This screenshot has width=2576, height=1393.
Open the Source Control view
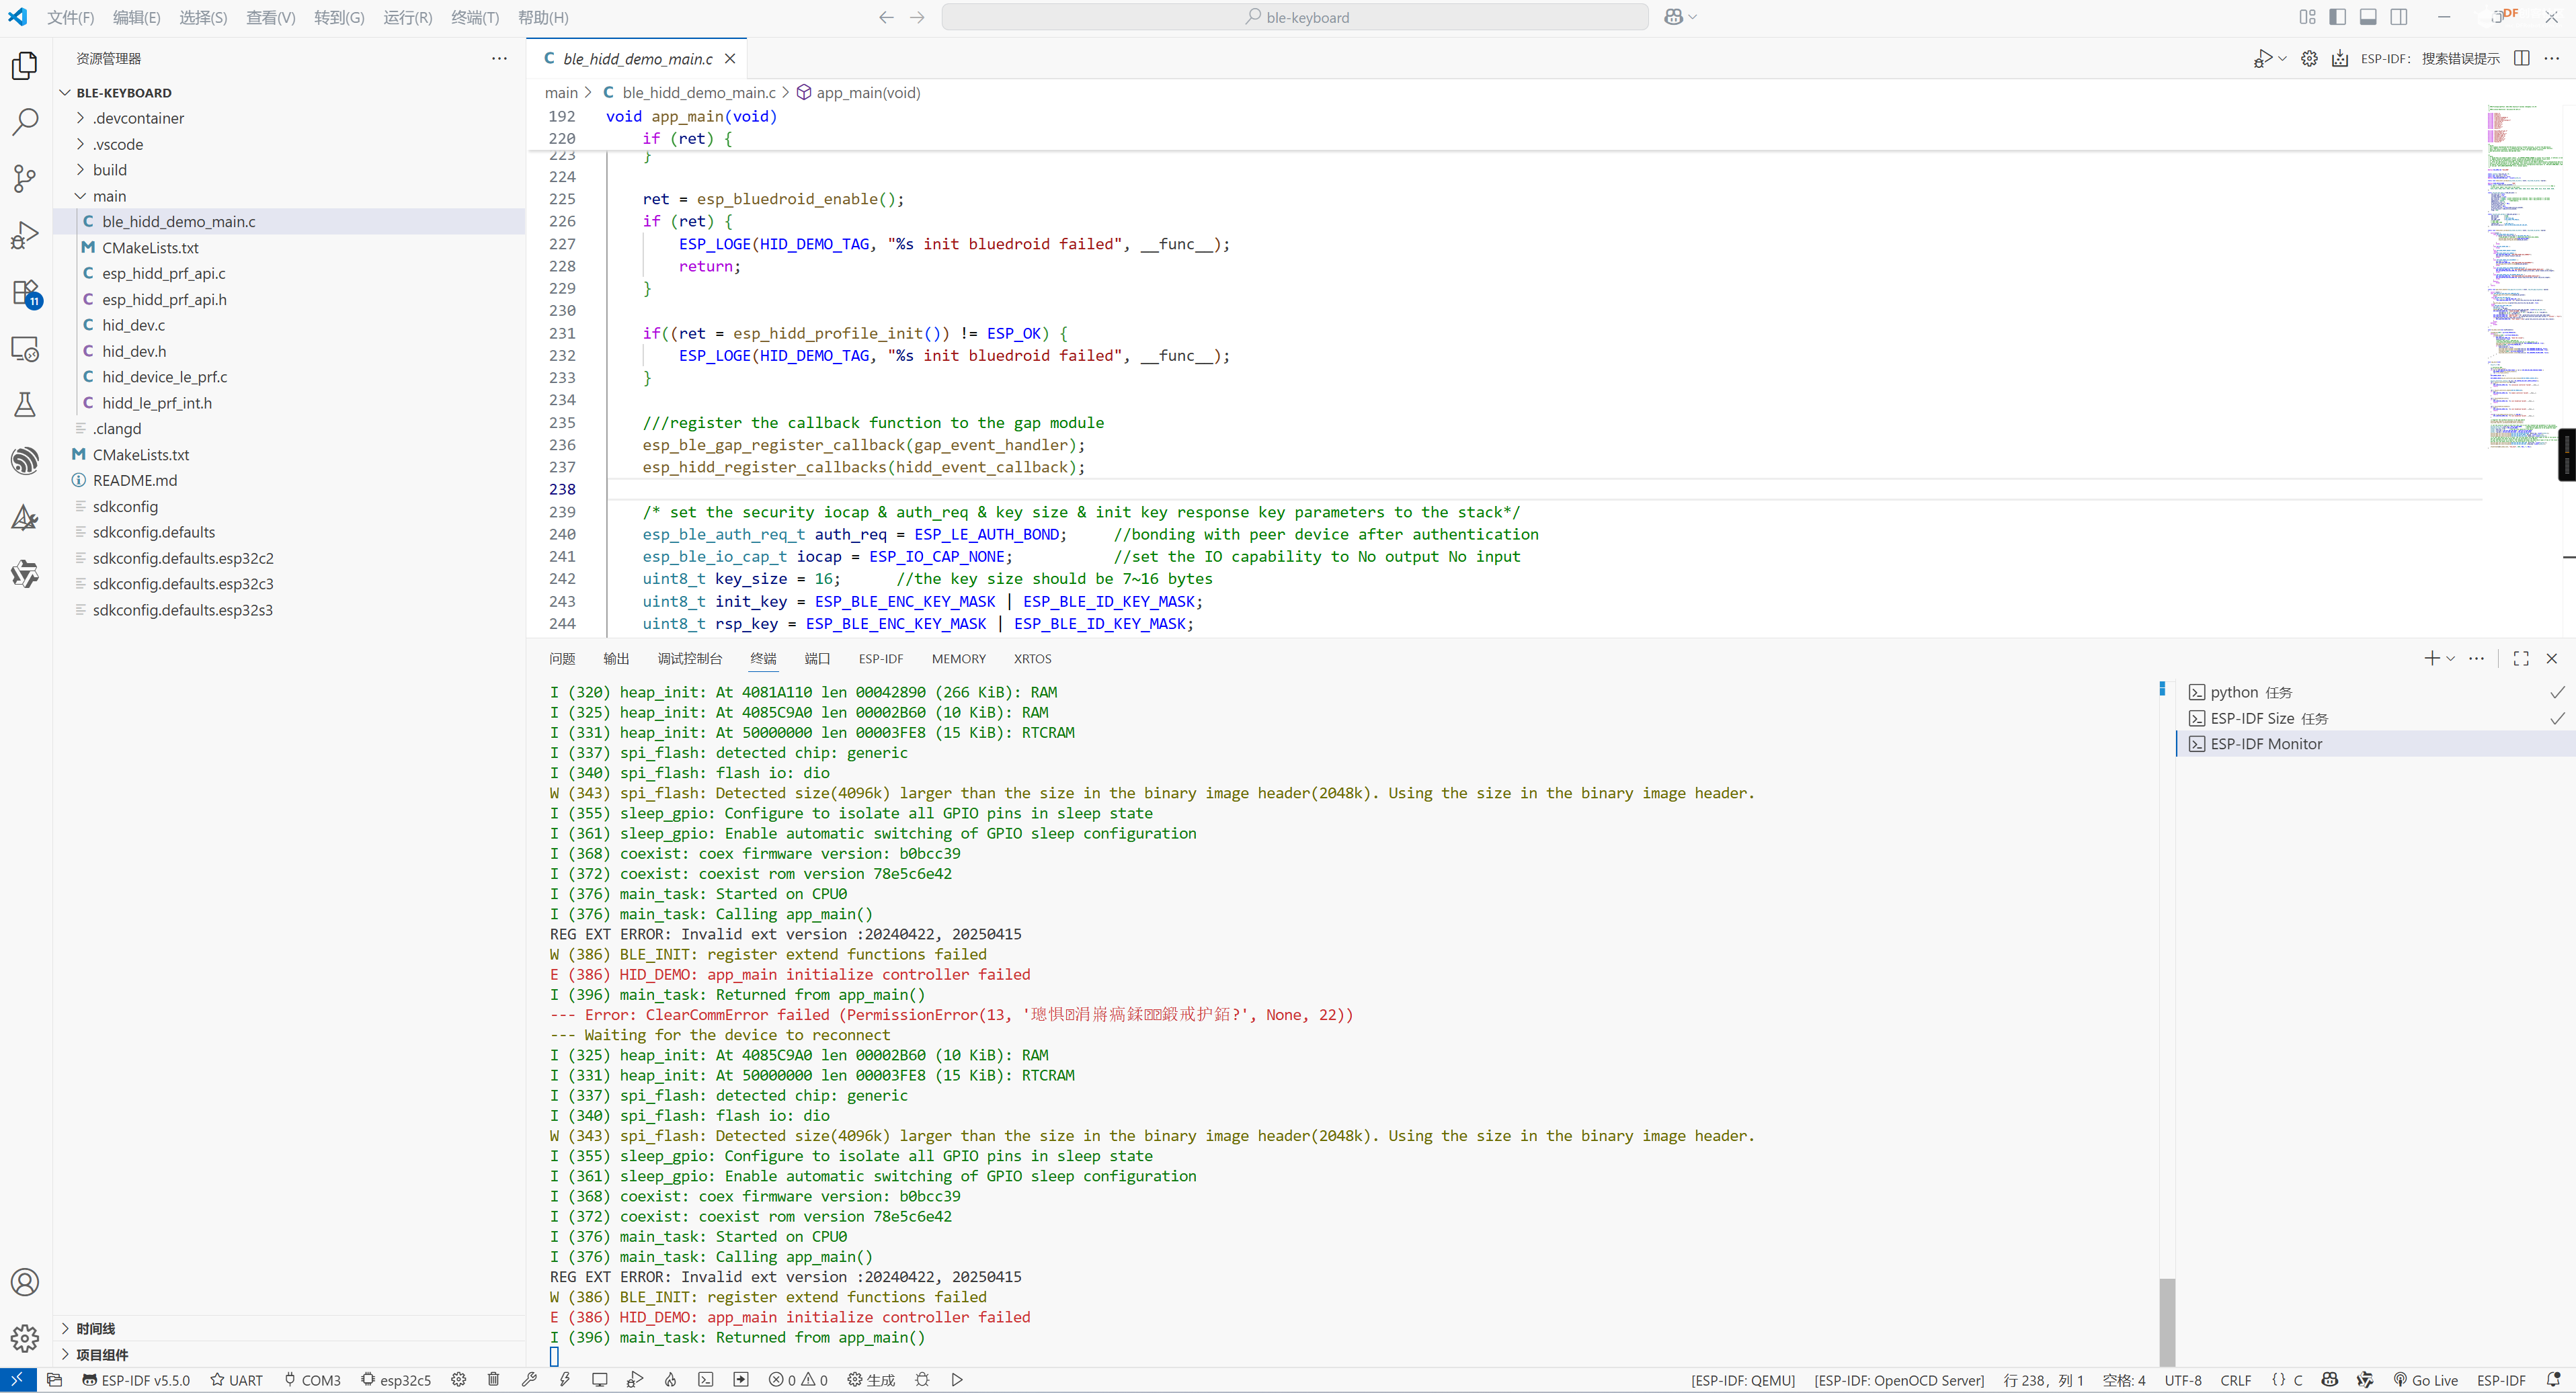(x=25, y=179)
